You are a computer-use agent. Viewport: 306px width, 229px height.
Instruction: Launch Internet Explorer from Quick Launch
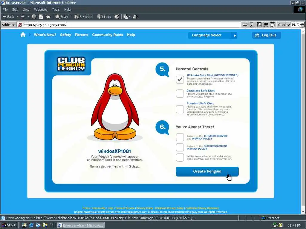pyautogui.click(x=31, y=225)
